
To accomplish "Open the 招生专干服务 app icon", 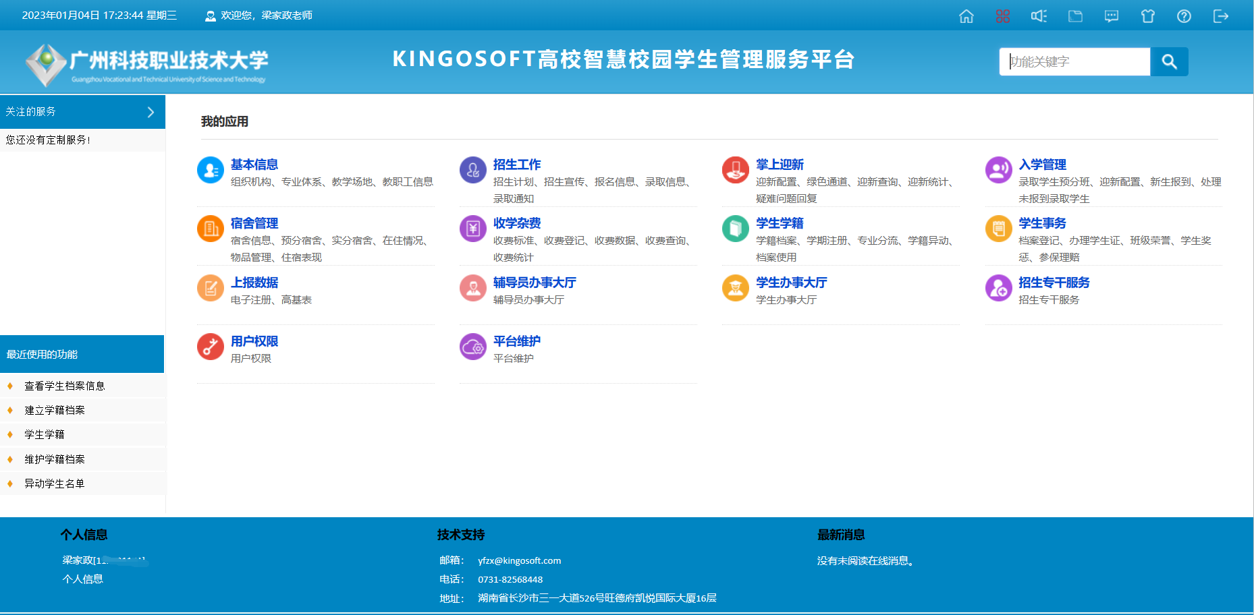I will pyautogui.click(x=999, y=288).
